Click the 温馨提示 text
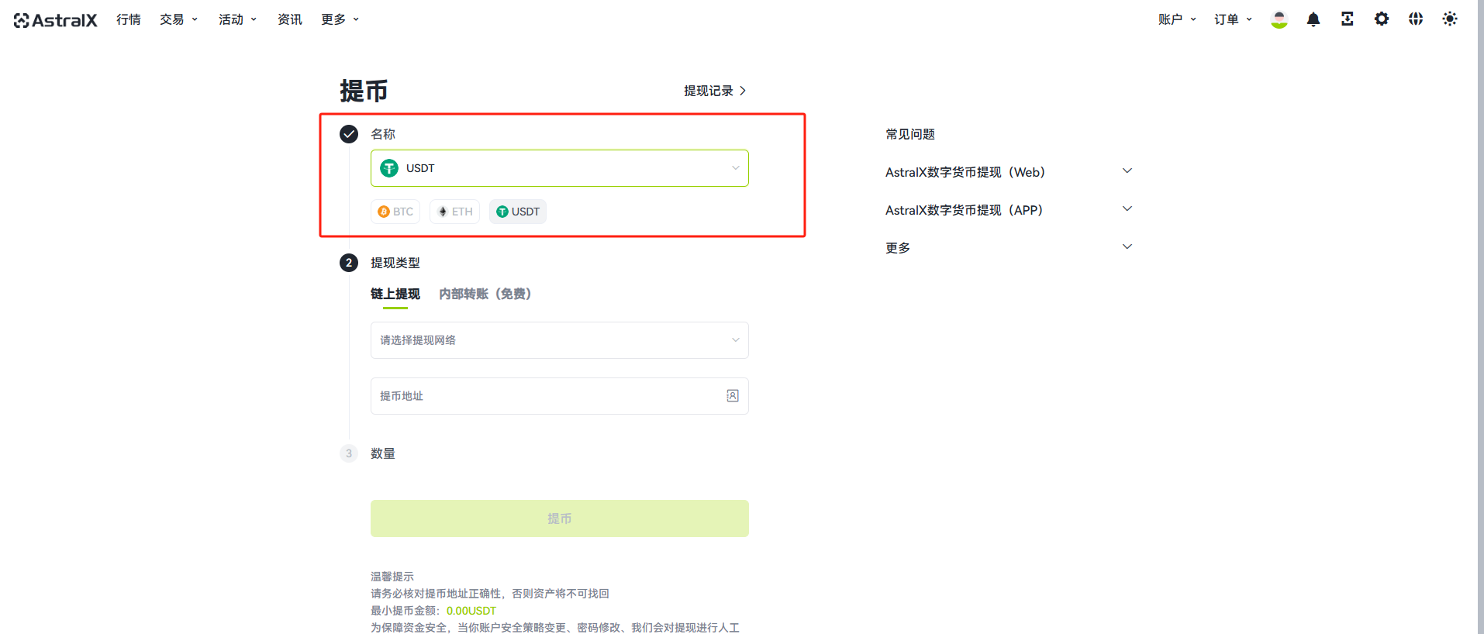The width and height of the screenshot is (1484, 634). (x=392, y=577)
